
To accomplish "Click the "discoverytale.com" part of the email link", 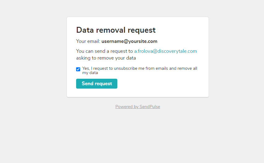I will click(x=177, y=51).
